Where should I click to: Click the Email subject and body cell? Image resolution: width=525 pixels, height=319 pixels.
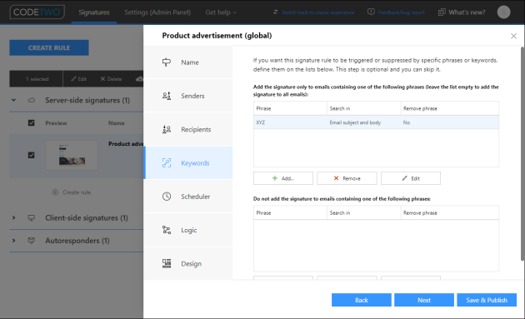click(355, 122)
